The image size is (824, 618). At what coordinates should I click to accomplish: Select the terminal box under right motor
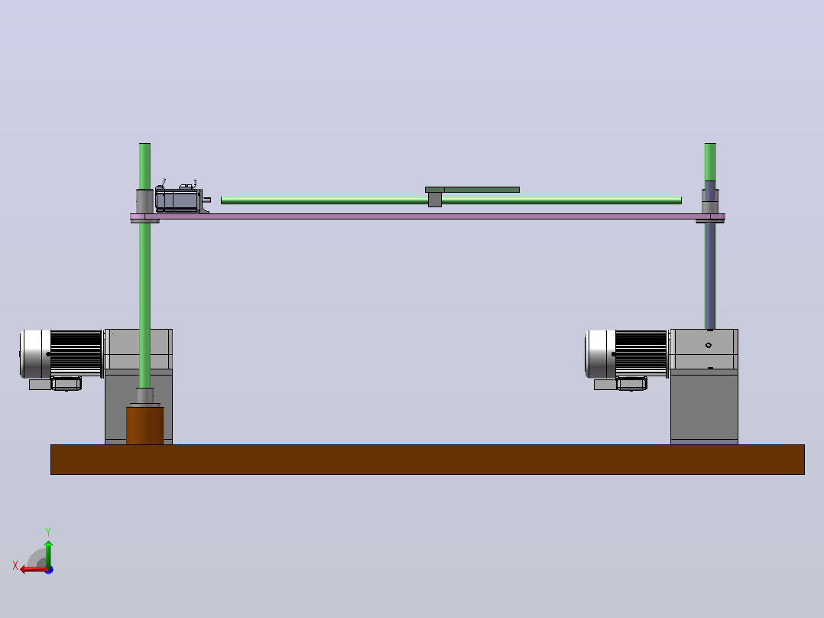(631, 383)
